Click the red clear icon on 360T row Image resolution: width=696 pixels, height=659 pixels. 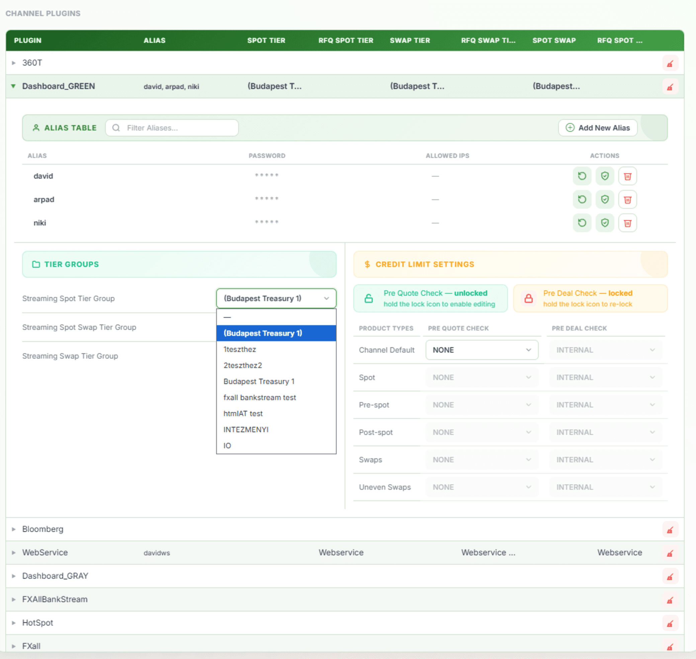tap(670, 63)
